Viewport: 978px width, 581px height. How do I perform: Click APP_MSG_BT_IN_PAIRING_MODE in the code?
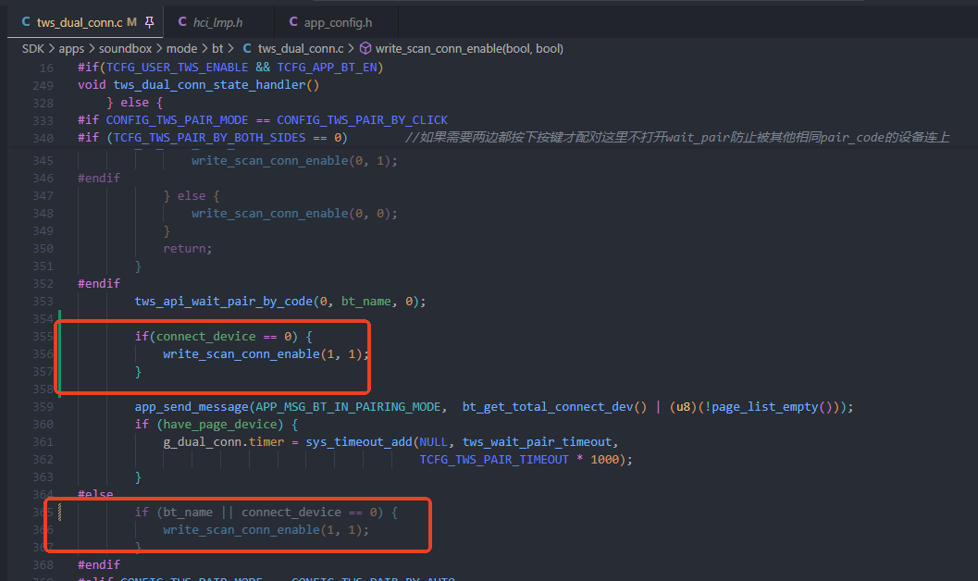(348, 406)
